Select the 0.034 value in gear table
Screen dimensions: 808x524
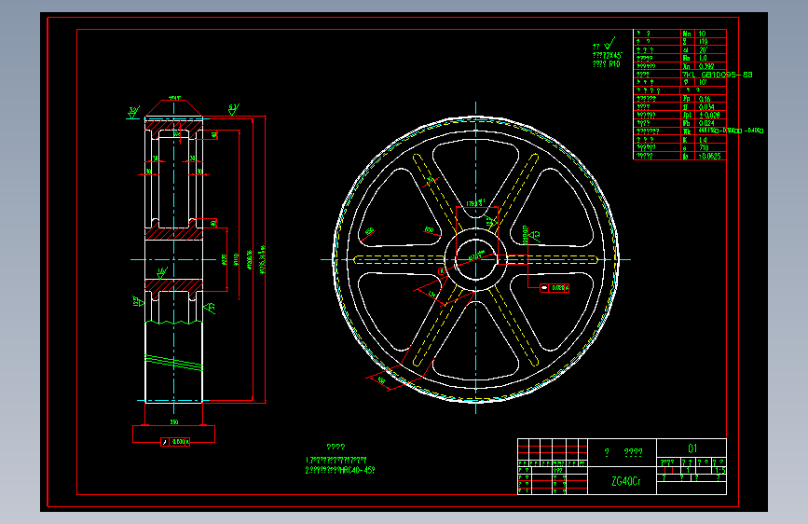point(706,107)
